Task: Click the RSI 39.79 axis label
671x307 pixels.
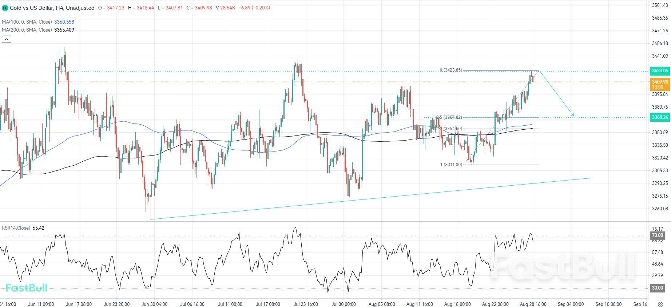Action: 657,276
